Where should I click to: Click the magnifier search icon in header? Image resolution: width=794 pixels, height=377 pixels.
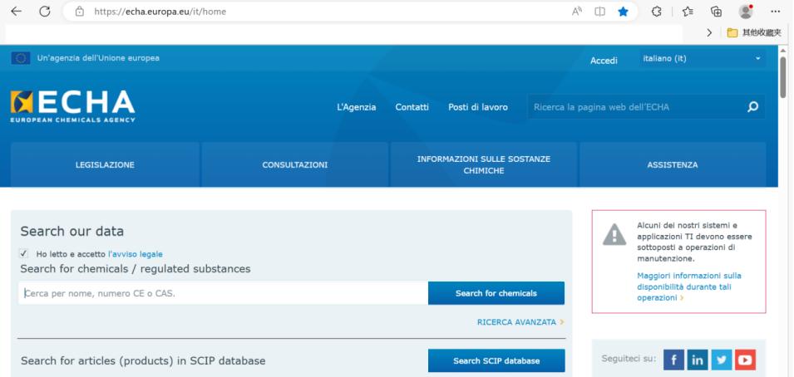click(x=753, y=107)
